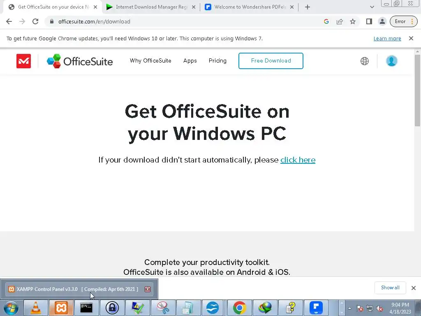
Task: Open the Windows Start menu
Action: [11, 308]
